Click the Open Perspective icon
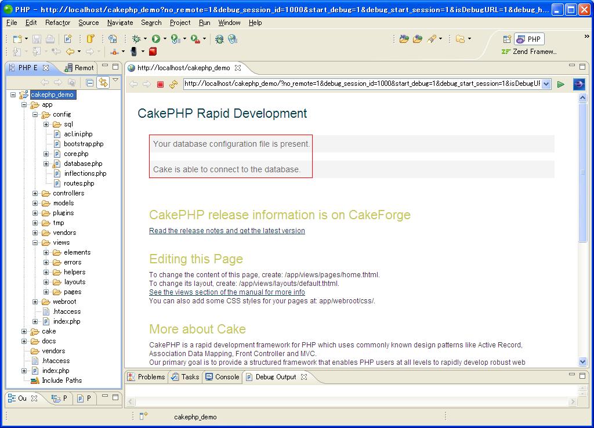Image resolution: width=594 pixels, height=428 pixels. [x=507, y=39]
